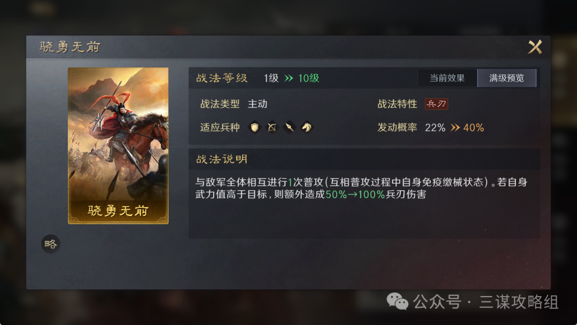This screenshot has height=325, width=577.
Task: Click the WeChat logo in watermark
Action: (x=397, y=301)
